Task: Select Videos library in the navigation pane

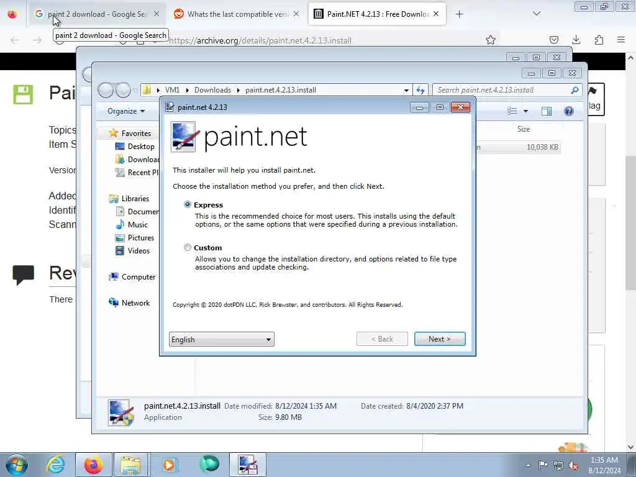Action: point(139,251)
